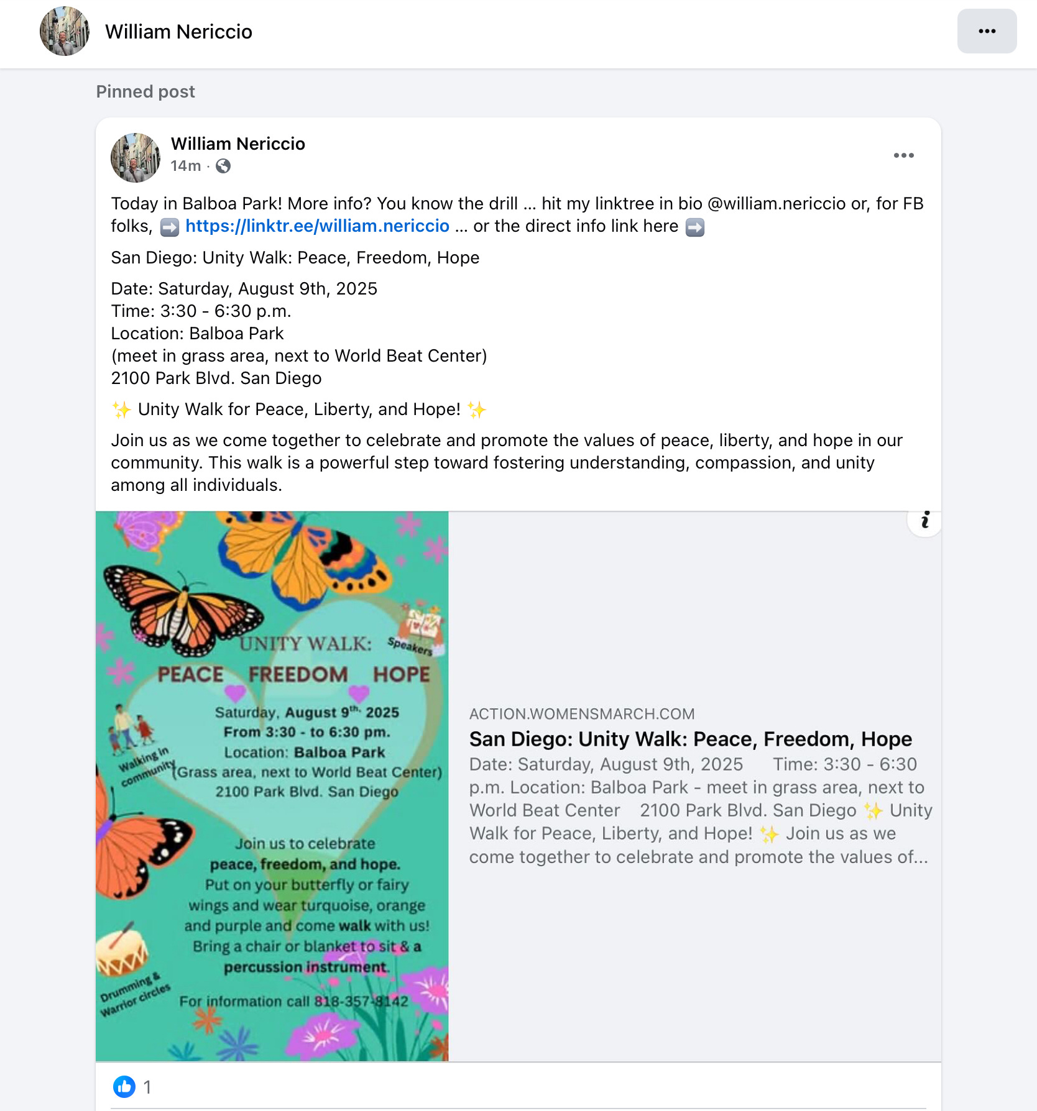Click the post author name William Nericcio
This screenshot has height=1111, width=1037.
click(x=238, y=144)
